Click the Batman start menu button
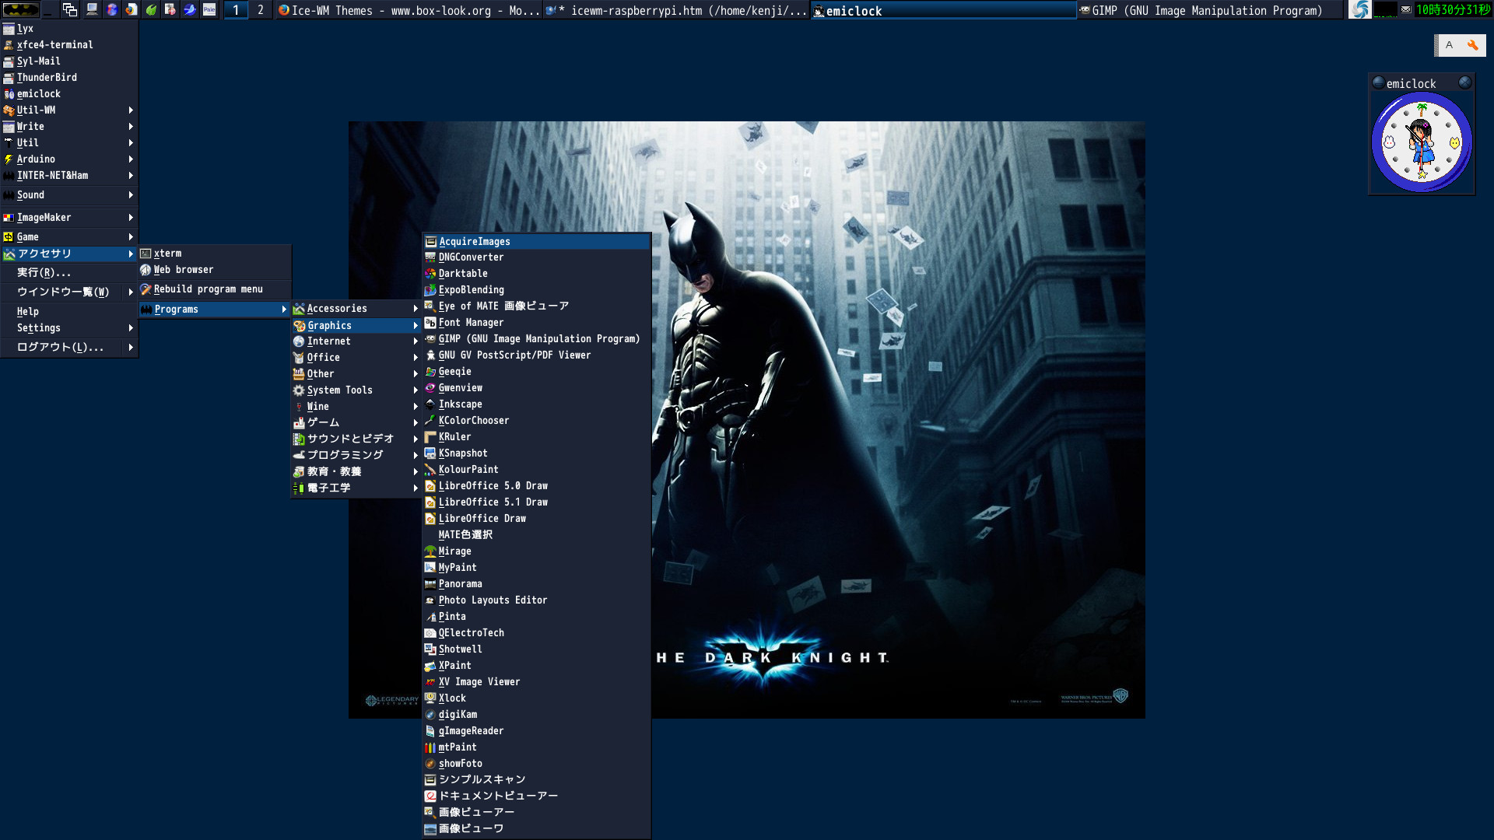1494x840 pixels. tap(21, 10)
